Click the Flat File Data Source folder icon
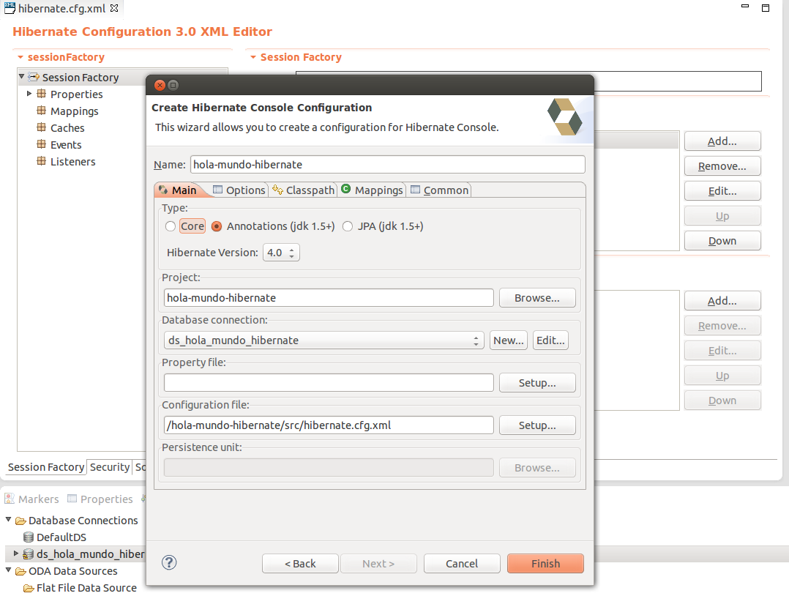Viewport: 789px width, 596px height. click(29, 588)
